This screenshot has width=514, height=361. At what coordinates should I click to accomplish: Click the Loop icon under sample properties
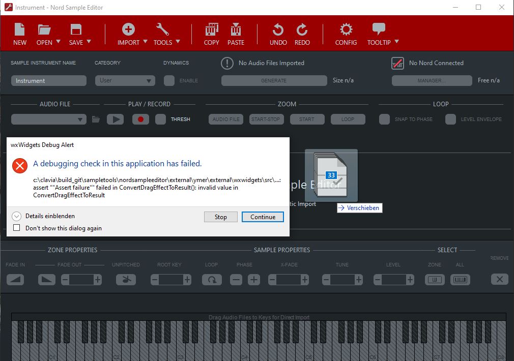[212, 279]
